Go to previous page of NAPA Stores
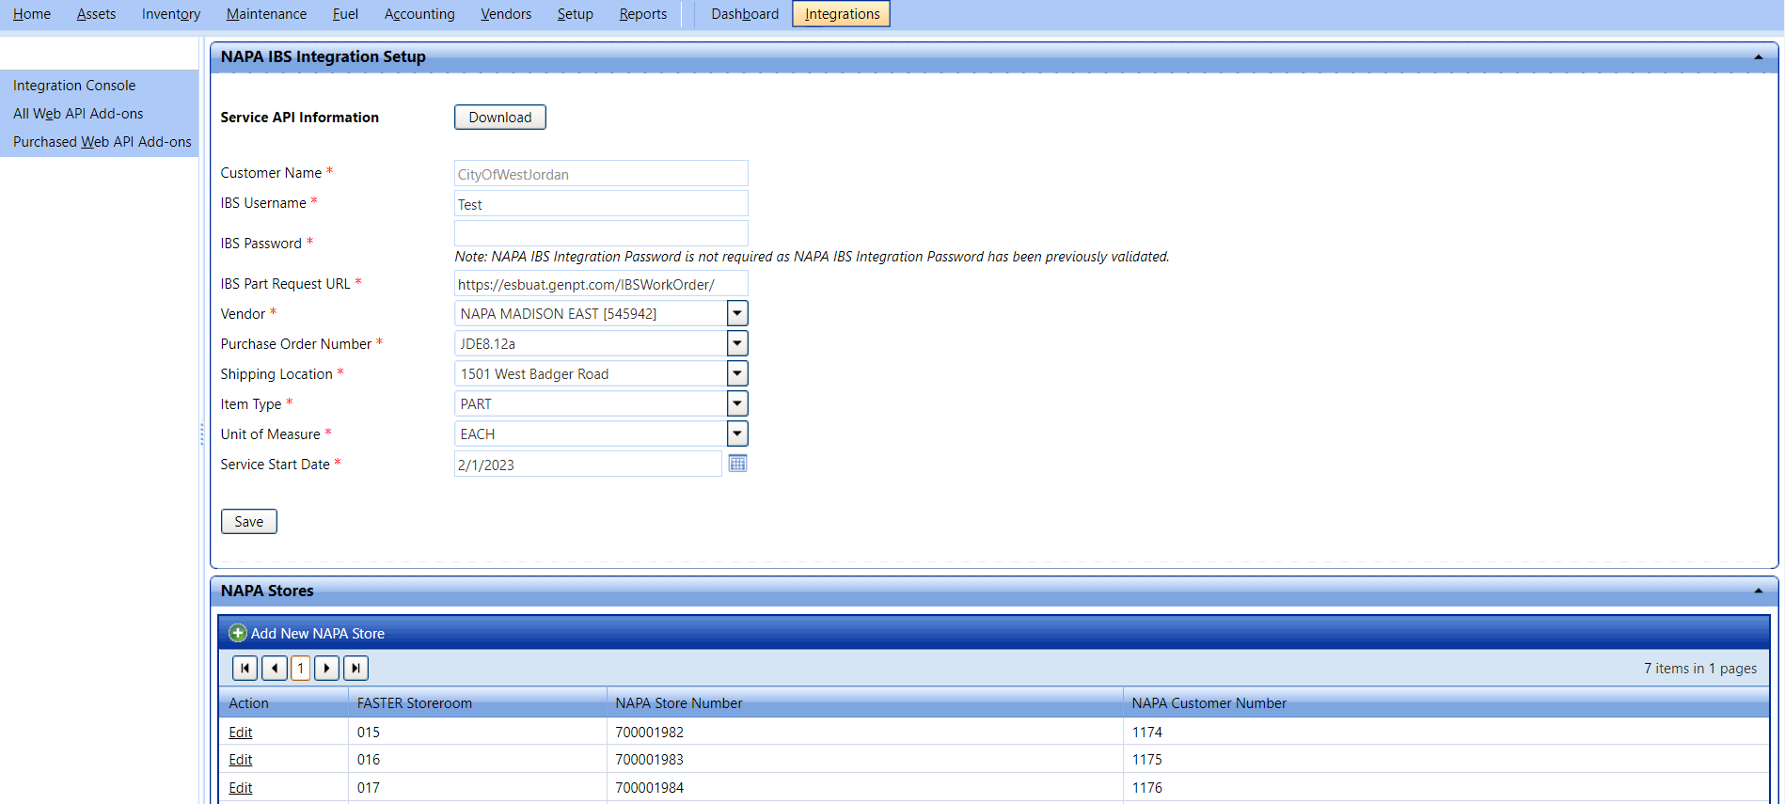 click(x=275, y=668)
